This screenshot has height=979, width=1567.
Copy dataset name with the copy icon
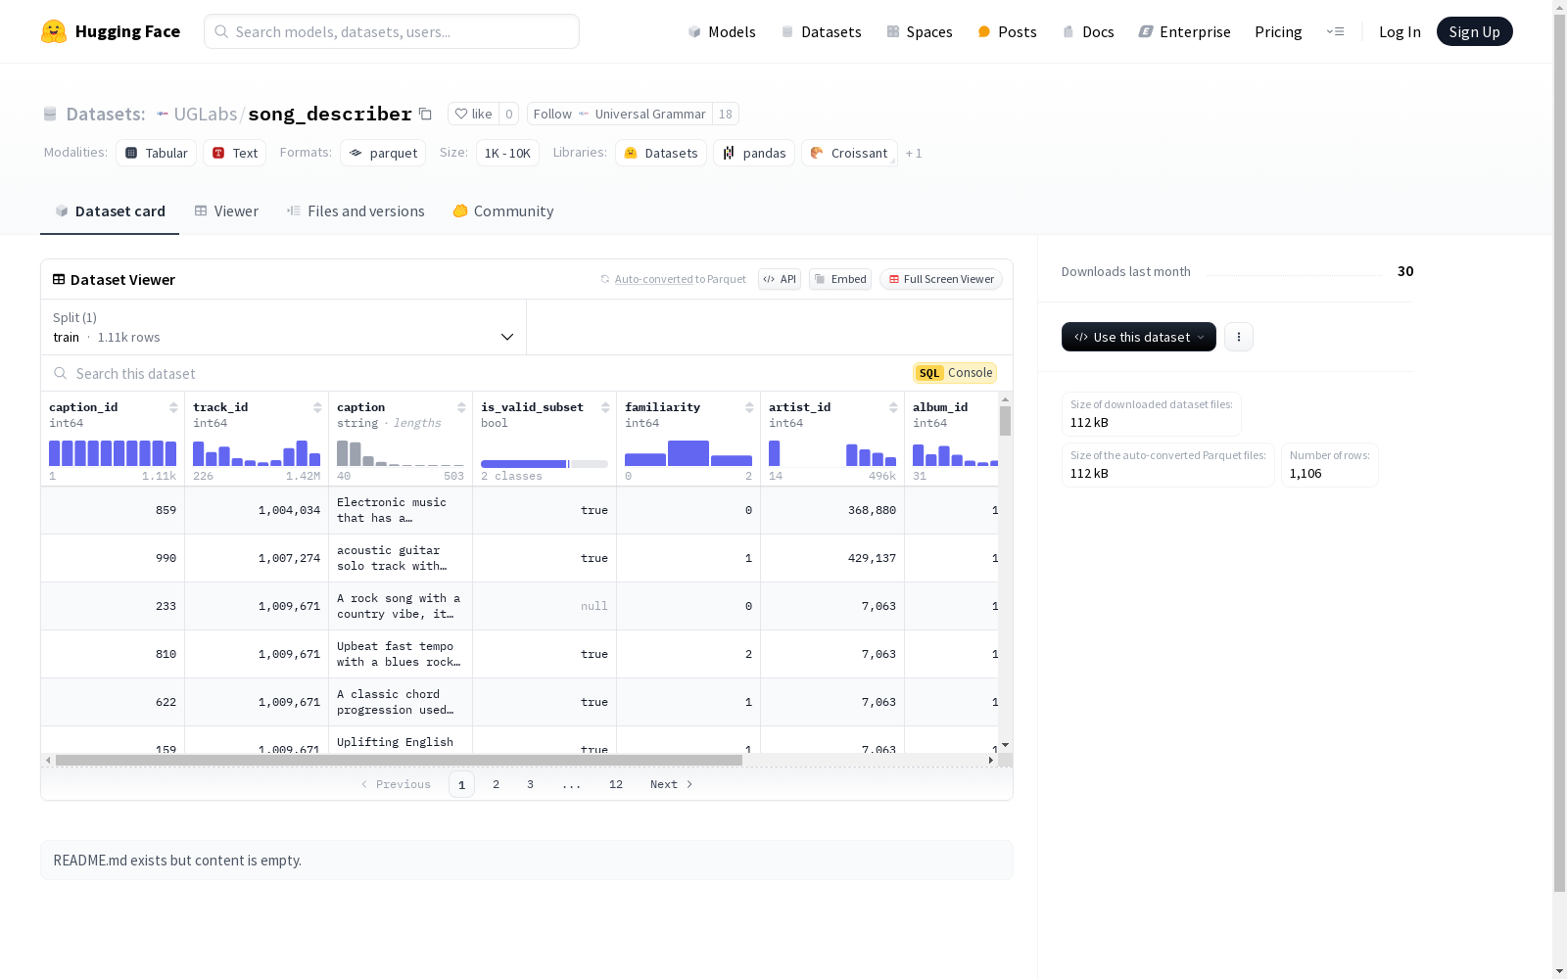[425, 114]
